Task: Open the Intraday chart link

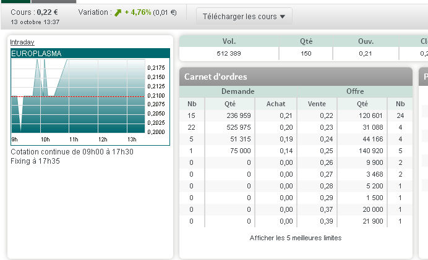Action: (x=22, y=42)
